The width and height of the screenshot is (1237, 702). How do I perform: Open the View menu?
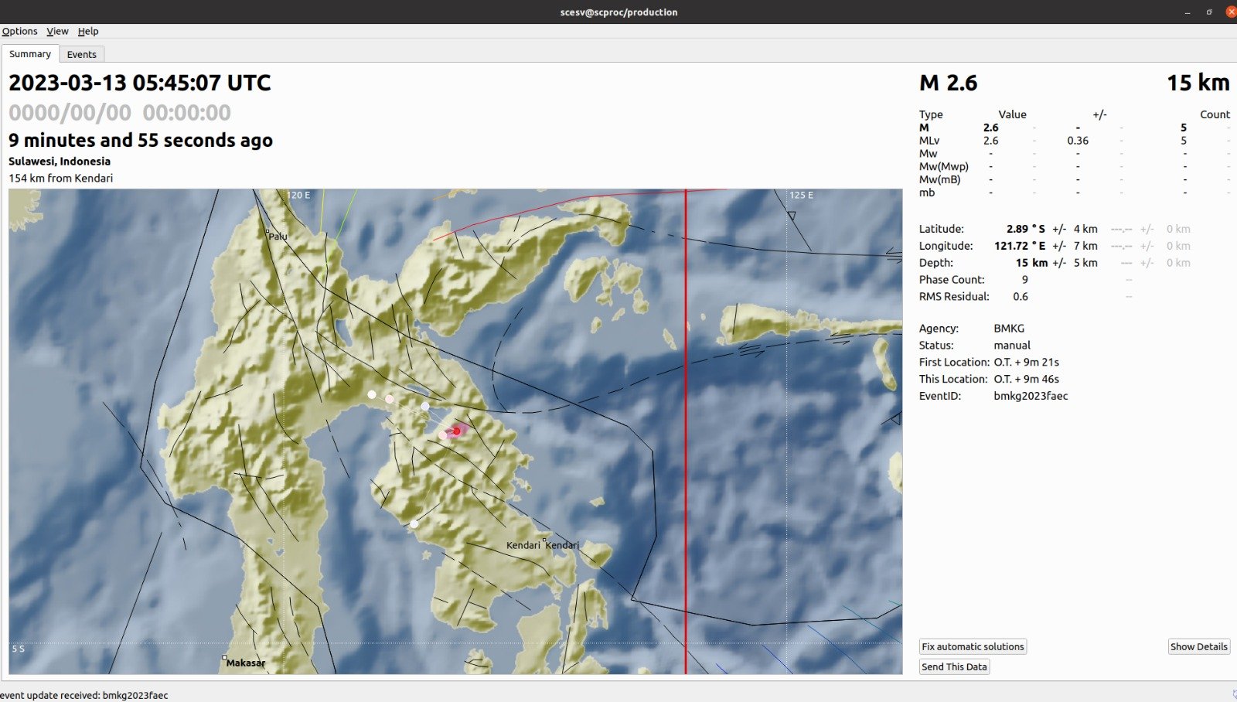point(57,31)
